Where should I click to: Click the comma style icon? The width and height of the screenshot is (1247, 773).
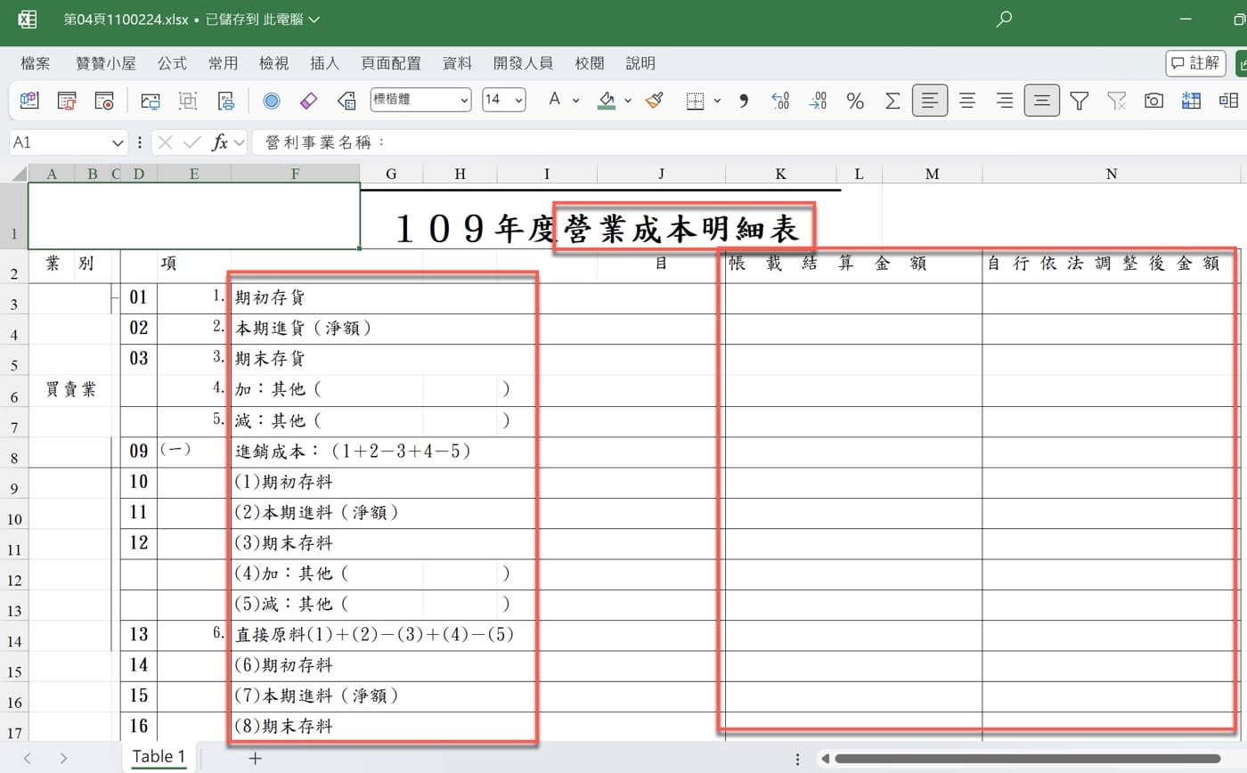pos(743,101)
